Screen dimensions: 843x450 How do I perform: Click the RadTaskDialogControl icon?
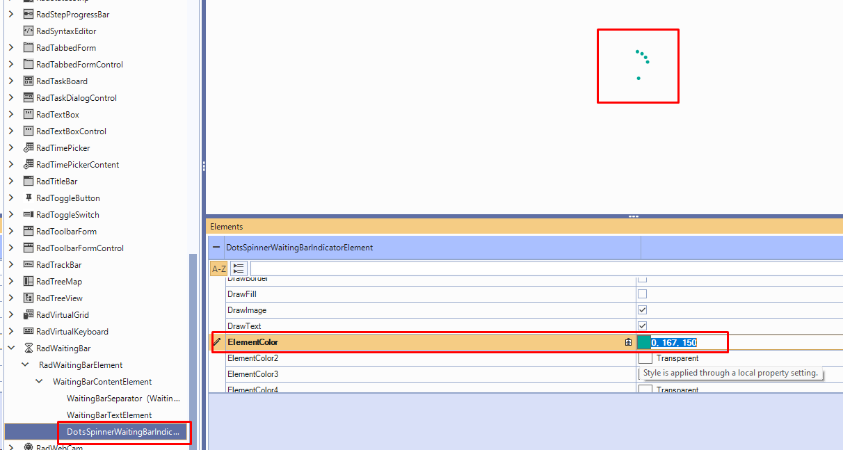click(29, 98)
